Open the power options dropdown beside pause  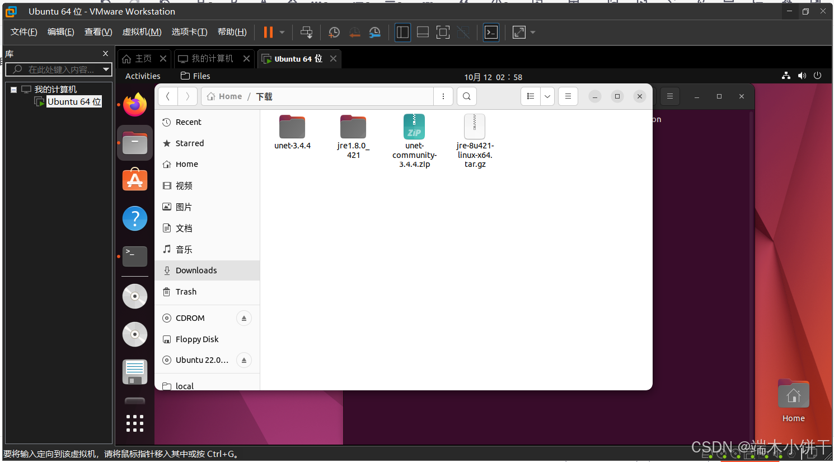tap(282, 32)
